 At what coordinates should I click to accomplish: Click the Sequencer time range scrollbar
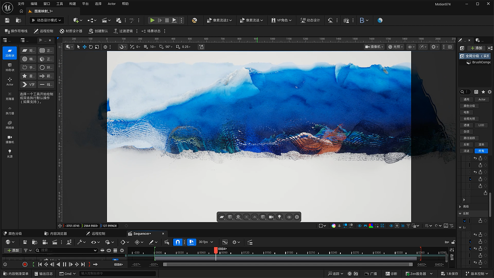[288, 264]
